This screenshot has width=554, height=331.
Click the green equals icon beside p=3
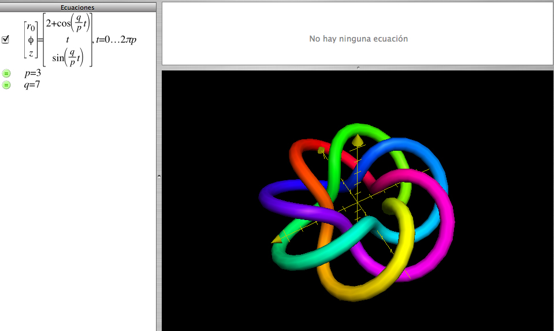(x=6, y=73)
